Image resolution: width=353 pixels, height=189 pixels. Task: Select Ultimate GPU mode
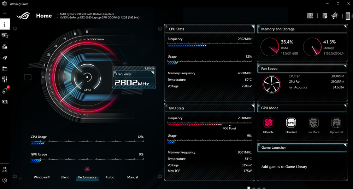(x=268, y=125)
